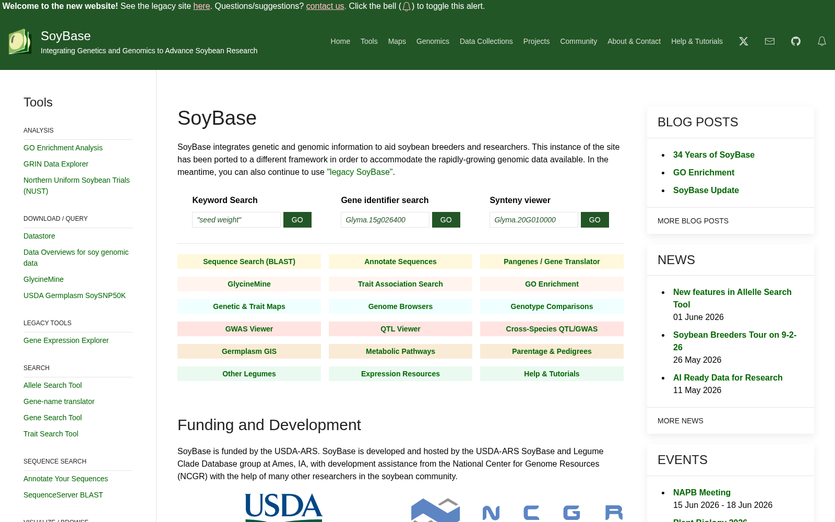
Task: Open Northern Uniform Soybean Trials link
Action: [x=77, y=185]
